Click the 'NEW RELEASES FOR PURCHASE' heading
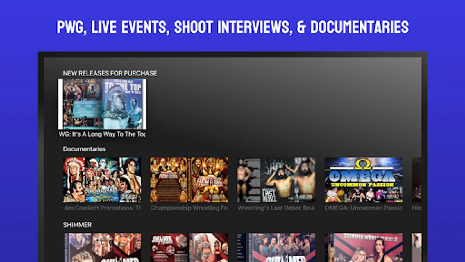The width and height of the screenshot is (465, 262). point(110,73)
